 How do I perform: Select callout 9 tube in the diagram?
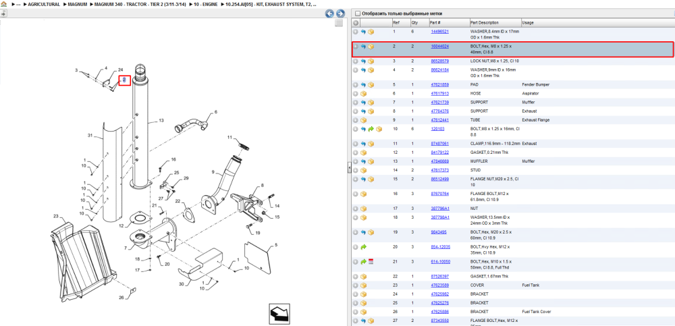click(x=213, y=171)
